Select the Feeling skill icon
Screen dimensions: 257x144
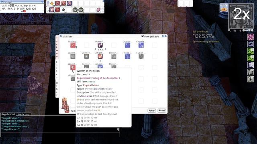[x=73, y=45]
